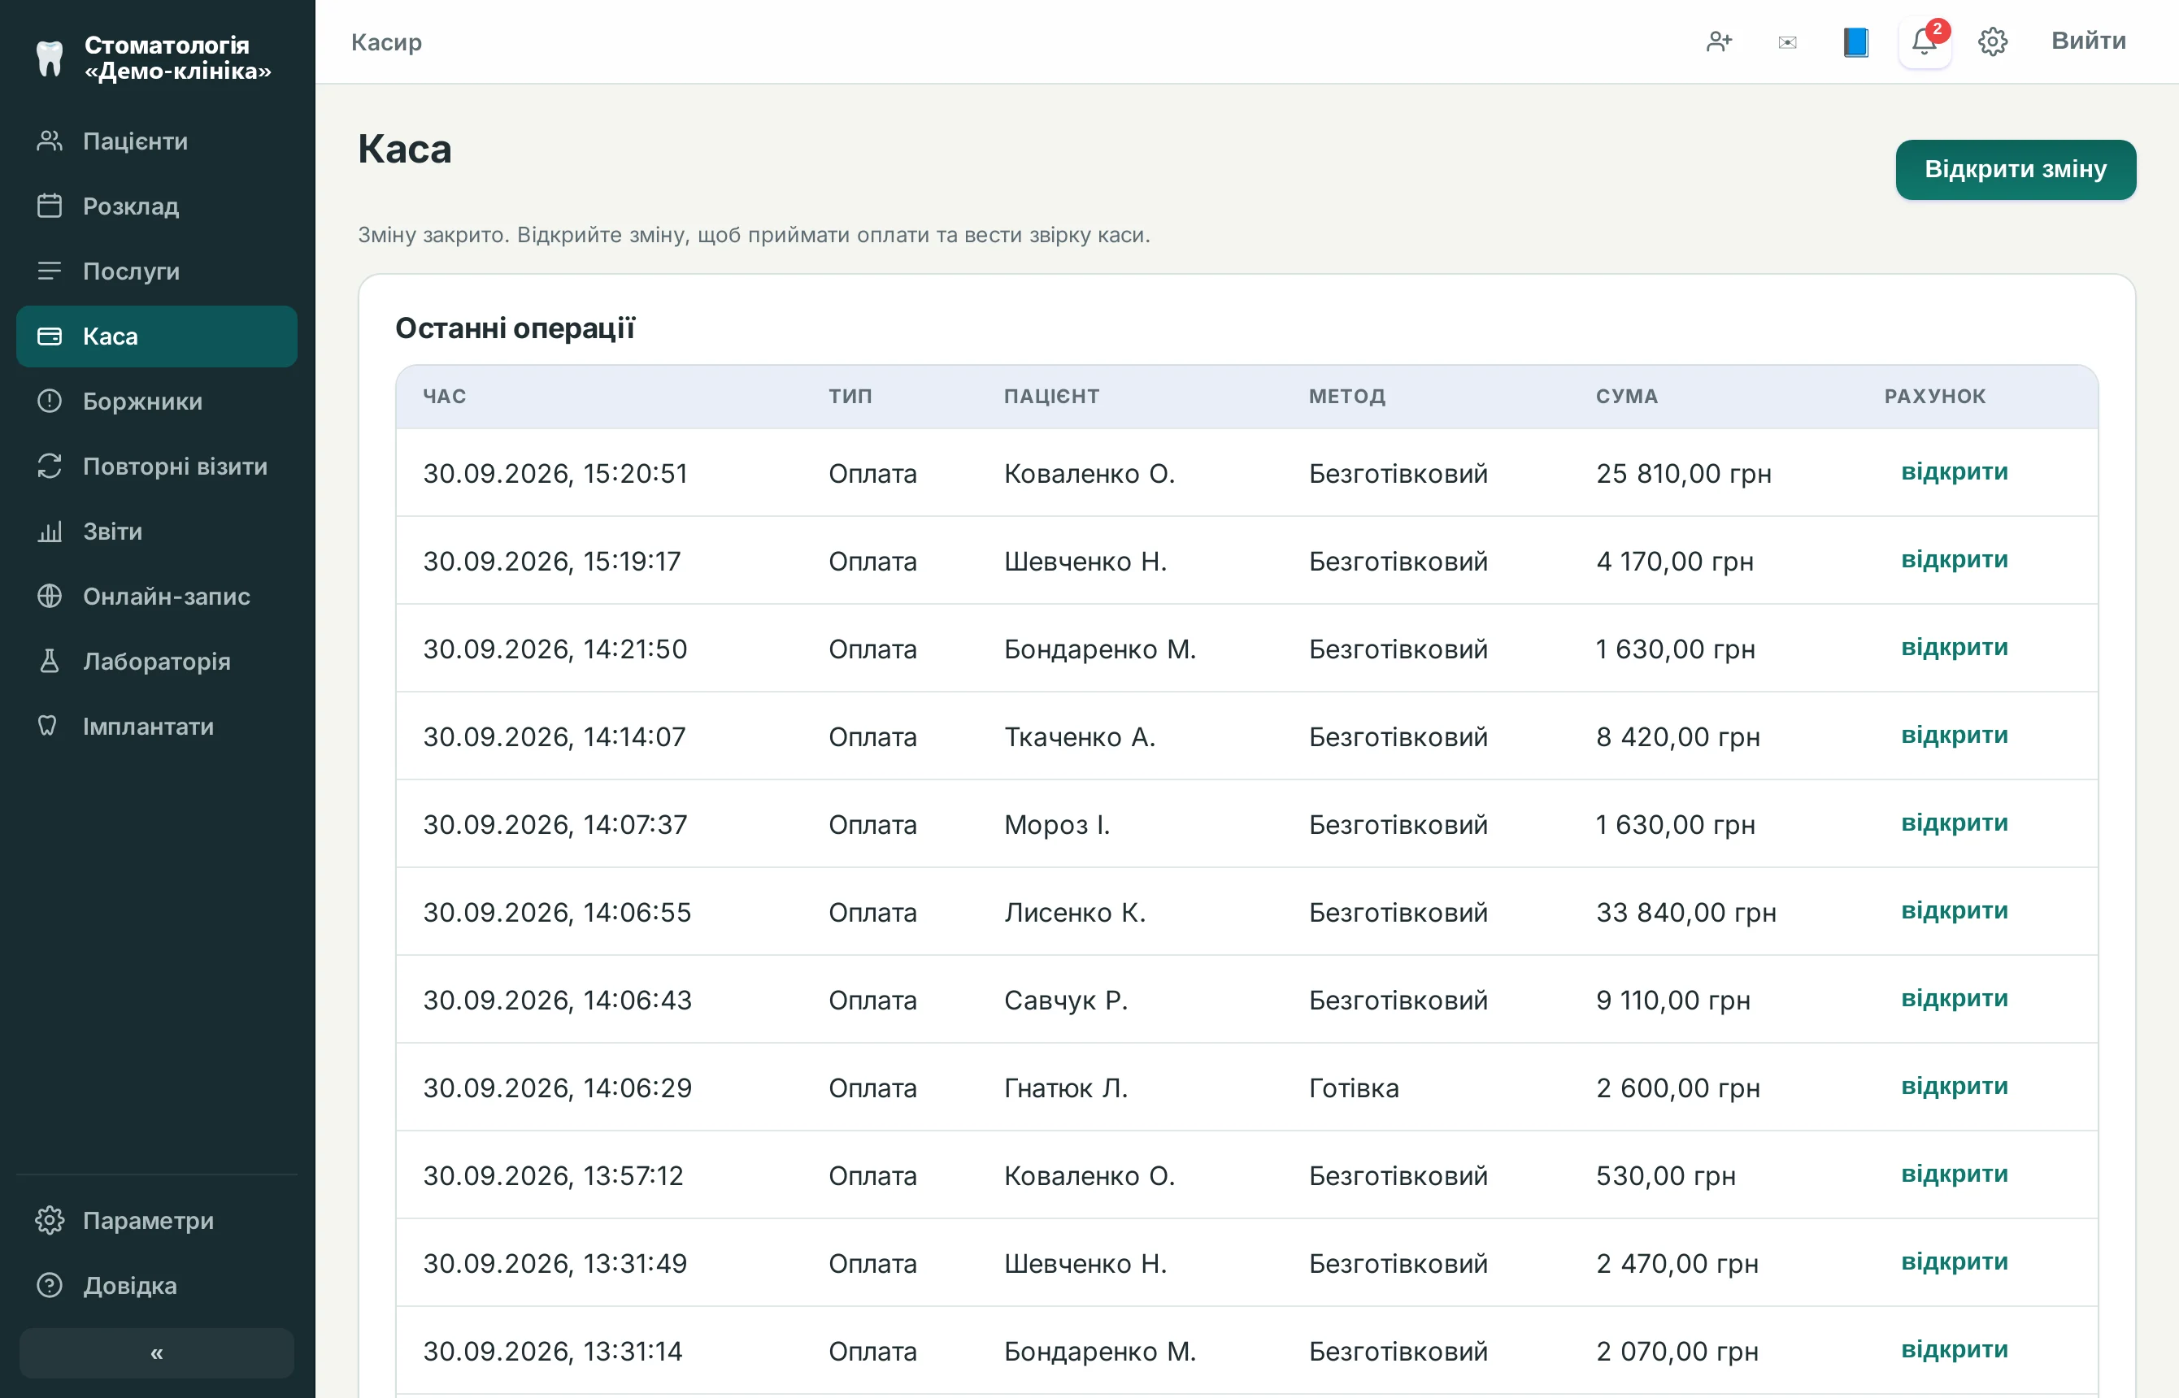Click the ЧАС column header
2179x1398 pixels.
pyautogui.click(x=445, y=396)
